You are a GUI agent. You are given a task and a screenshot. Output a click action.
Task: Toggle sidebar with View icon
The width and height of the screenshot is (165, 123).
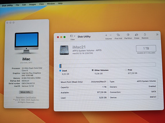pos(71,36)
